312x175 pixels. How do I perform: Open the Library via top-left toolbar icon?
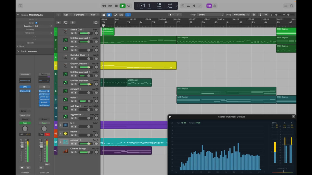tap(20, 6)
